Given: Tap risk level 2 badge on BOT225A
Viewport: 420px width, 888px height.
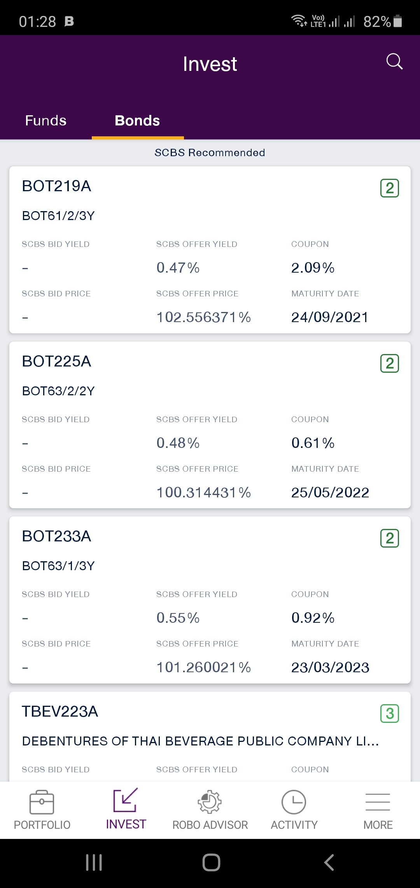Looking at the screenshot, I should pos(390,363).
